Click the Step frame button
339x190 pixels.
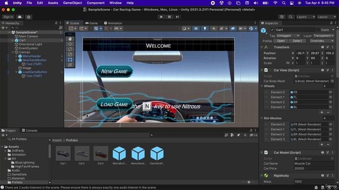tap(177, 17)
